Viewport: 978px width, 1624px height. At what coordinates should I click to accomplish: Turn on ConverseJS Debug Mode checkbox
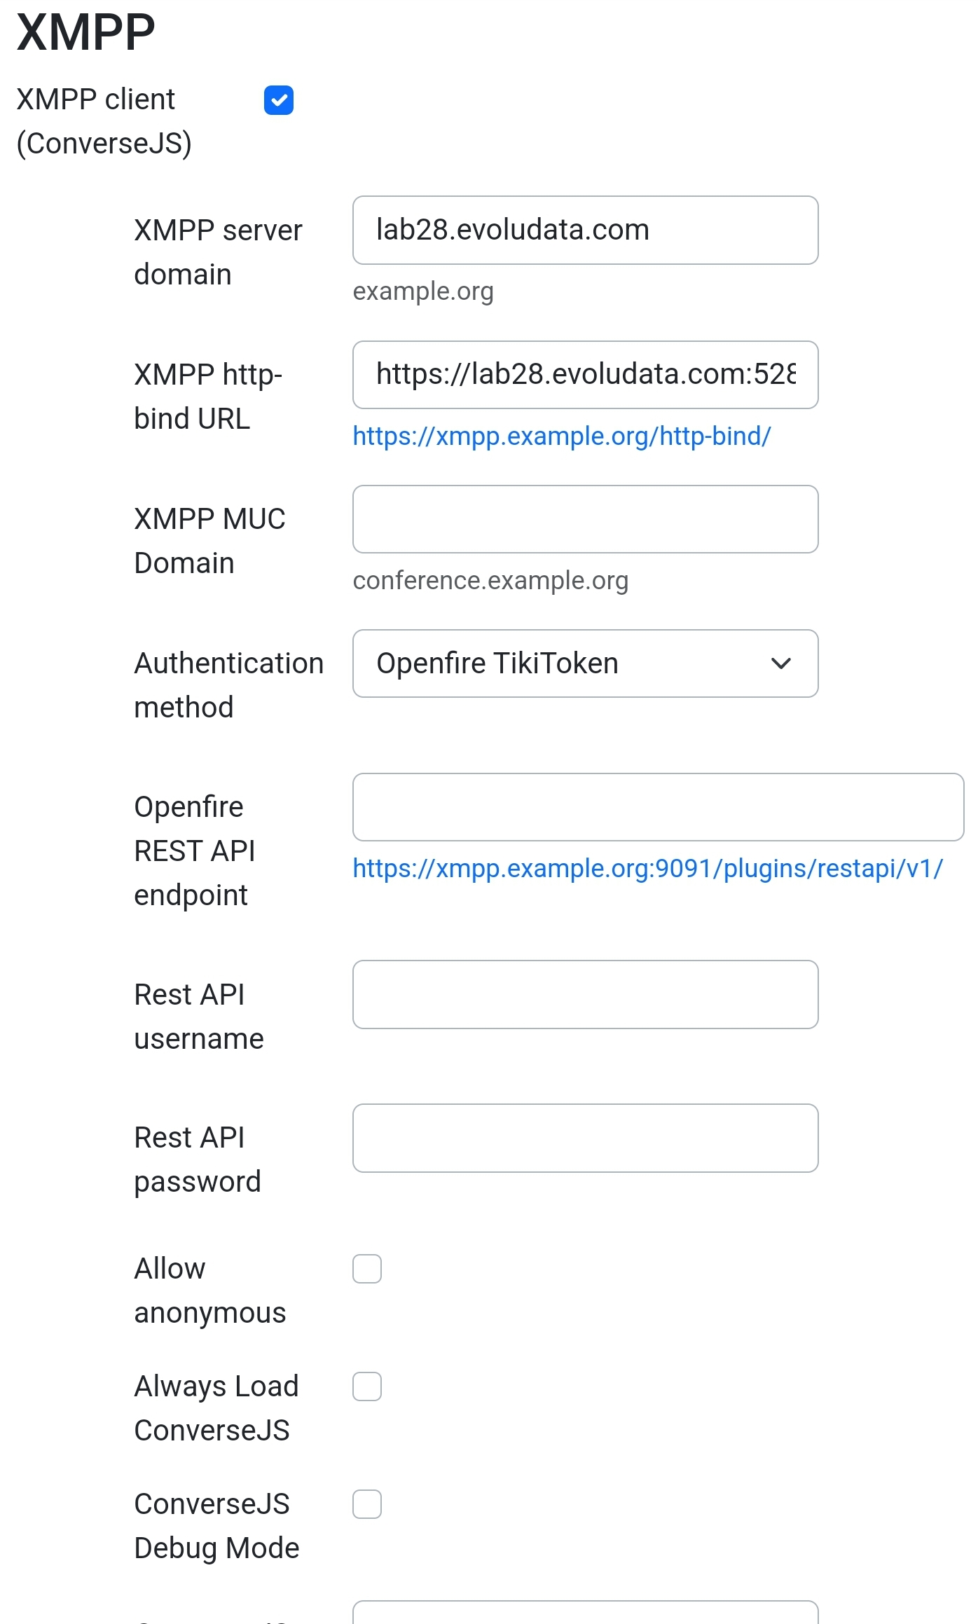pos(367,1504)
